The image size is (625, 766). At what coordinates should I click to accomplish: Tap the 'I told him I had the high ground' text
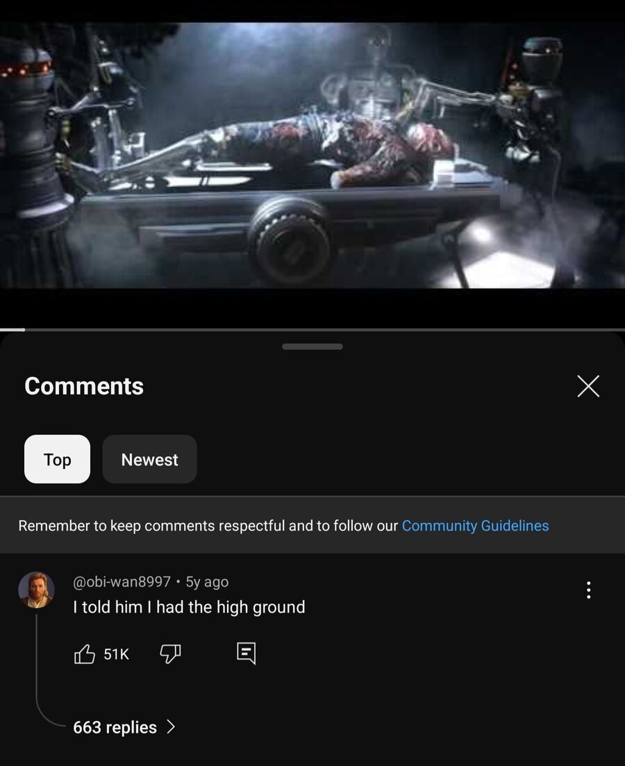click(x=189, y=607)
